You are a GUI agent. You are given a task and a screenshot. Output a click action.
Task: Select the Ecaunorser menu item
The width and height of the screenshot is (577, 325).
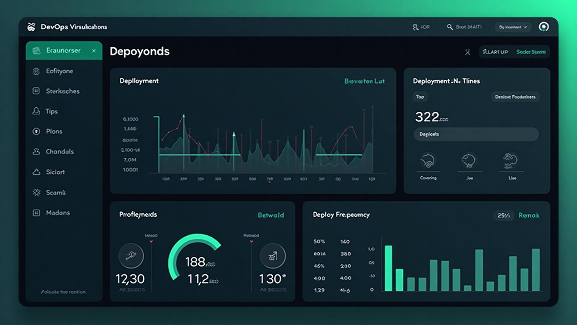(64, 51)
